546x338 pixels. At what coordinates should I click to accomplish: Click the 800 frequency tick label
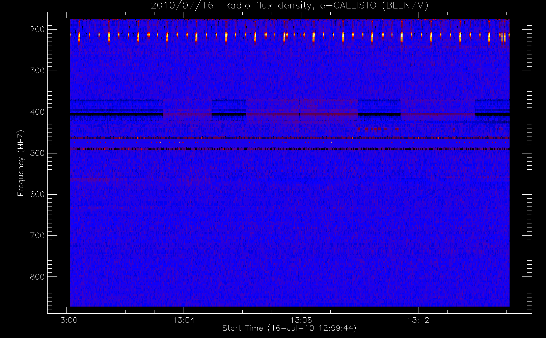(37, 277)
